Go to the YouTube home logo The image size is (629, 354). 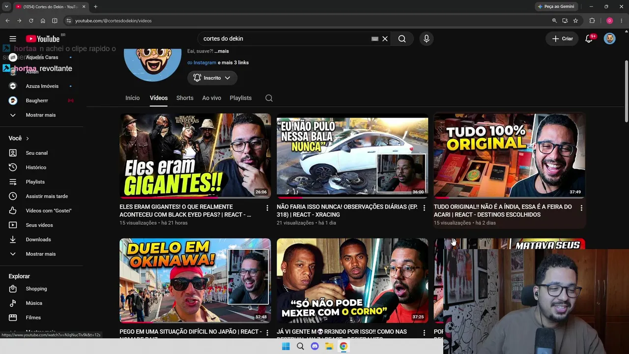(43, 39)
